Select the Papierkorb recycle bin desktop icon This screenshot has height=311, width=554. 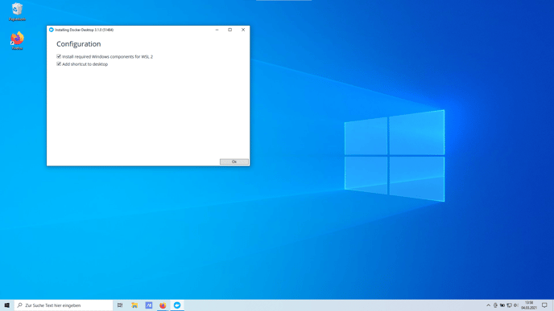[x=17, y=11]
